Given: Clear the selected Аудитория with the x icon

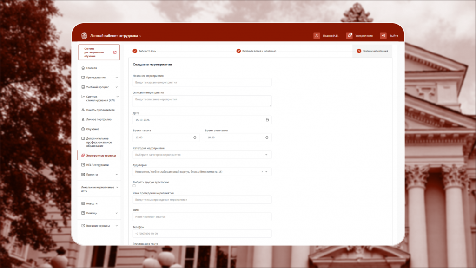Looking at the screenshot, I should (262, 171).
